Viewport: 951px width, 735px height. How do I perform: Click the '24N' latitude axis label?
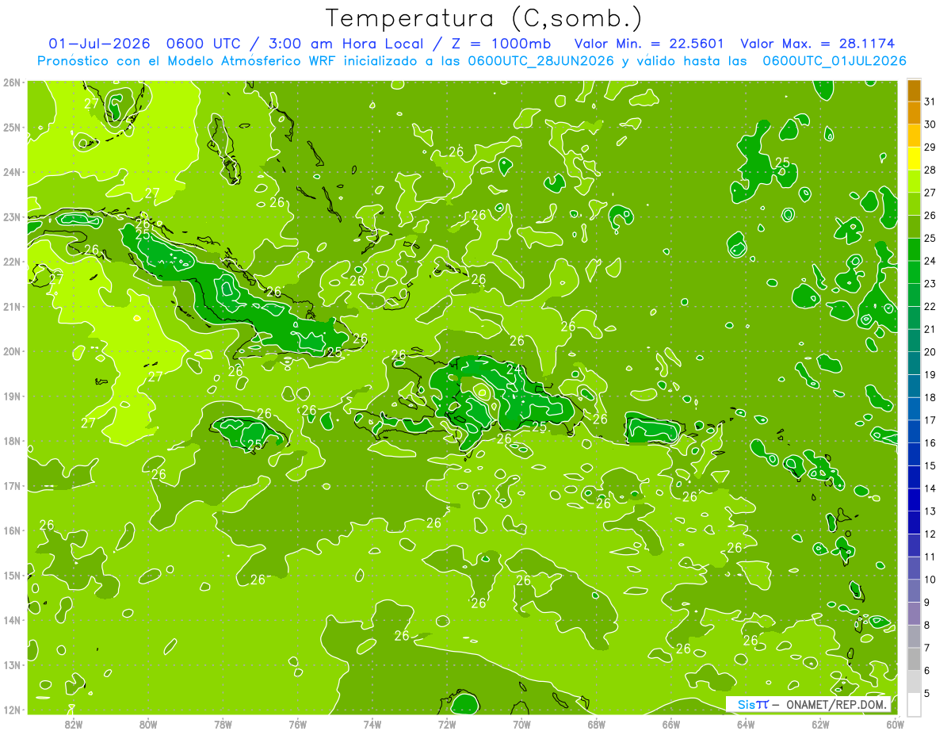click(11, 172)
